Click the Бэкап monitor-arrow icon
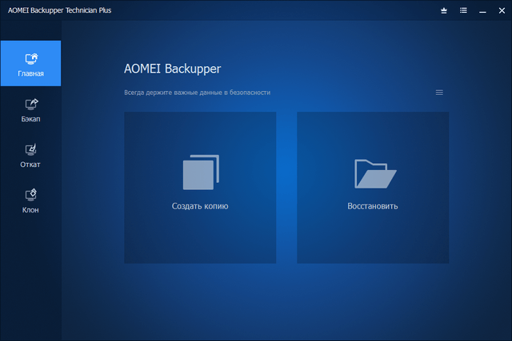The image size is (512, 341). [31, 104]
